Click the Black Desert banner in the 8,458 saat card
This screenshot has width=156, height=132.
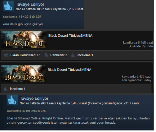(x=24, y=40)
